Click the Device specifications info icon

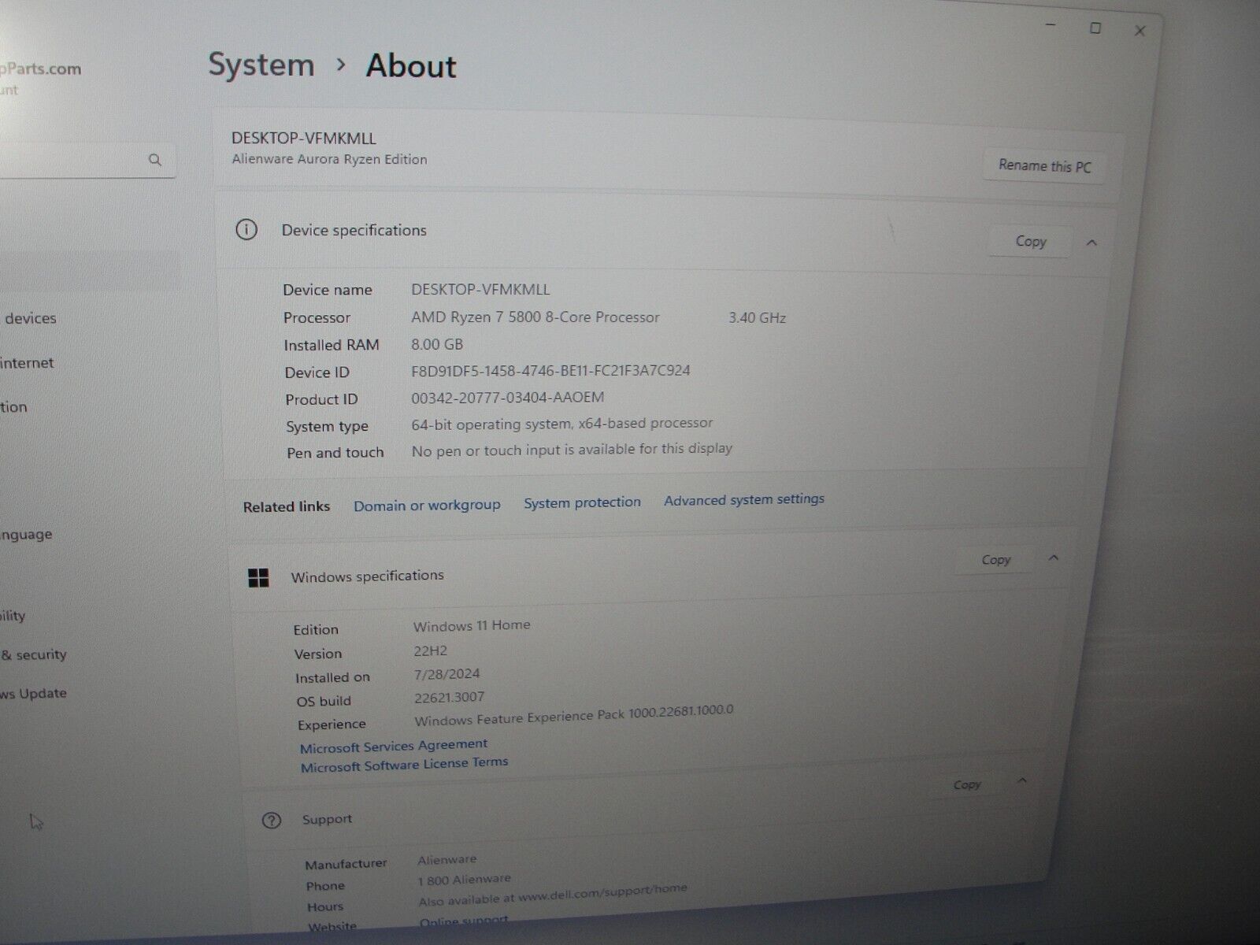pos(246,230)
